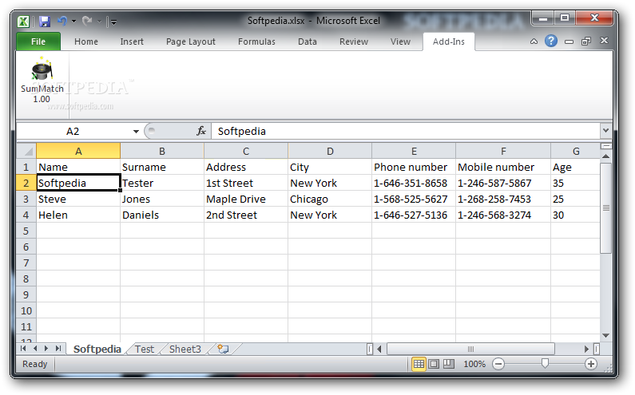635x395 pixels.
Task: Zoom in with the plus button
Action: (591, 364)
